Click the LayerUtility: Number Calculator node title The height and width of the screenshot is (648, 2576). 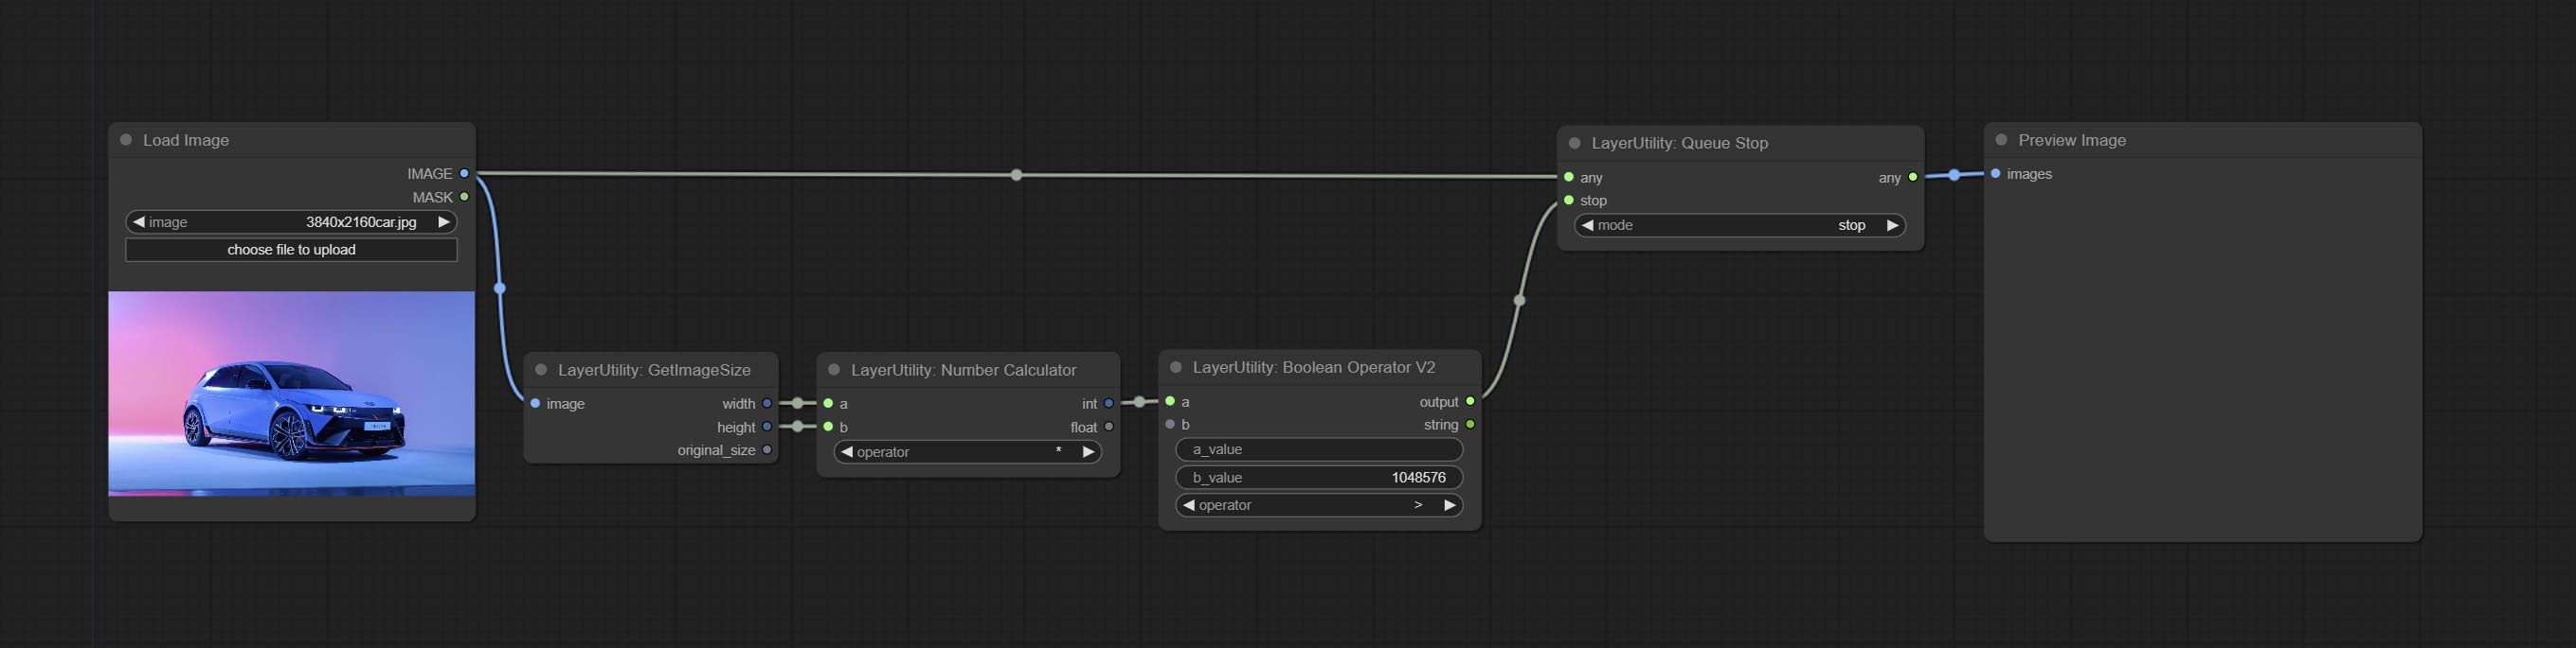coord(964,370)
